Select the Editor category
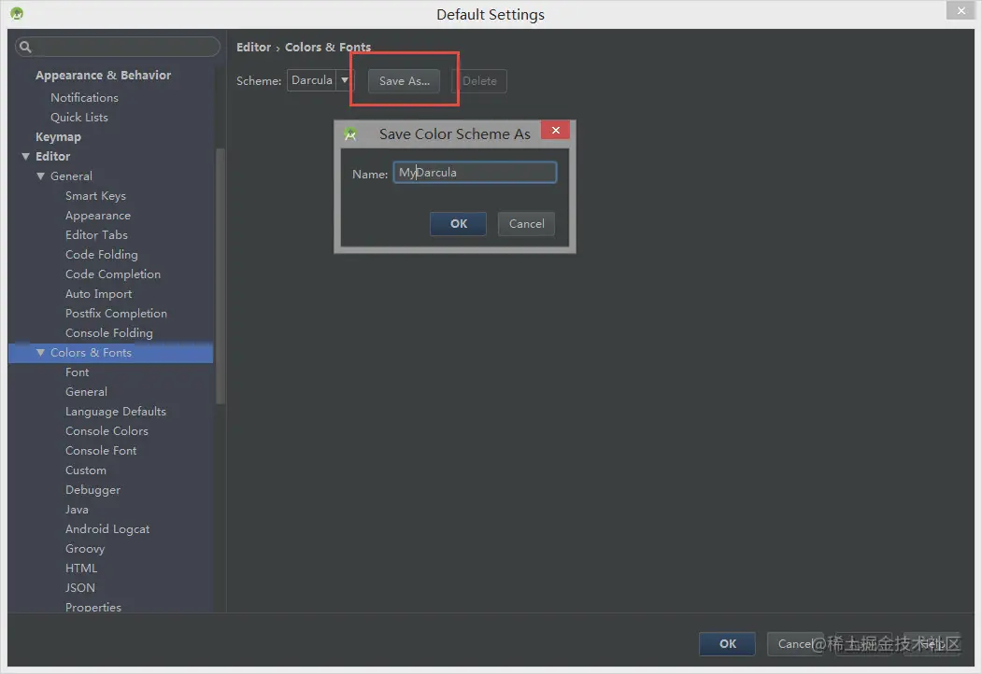Screen dimensions: 982x674 pyautogui.click(x=52, y=157)
